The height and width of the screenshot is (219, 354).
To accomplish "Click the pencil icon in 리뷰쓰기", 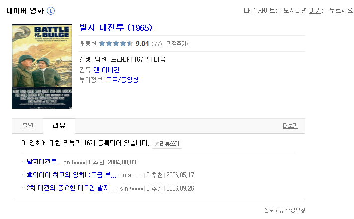I will tap(157, 144).
